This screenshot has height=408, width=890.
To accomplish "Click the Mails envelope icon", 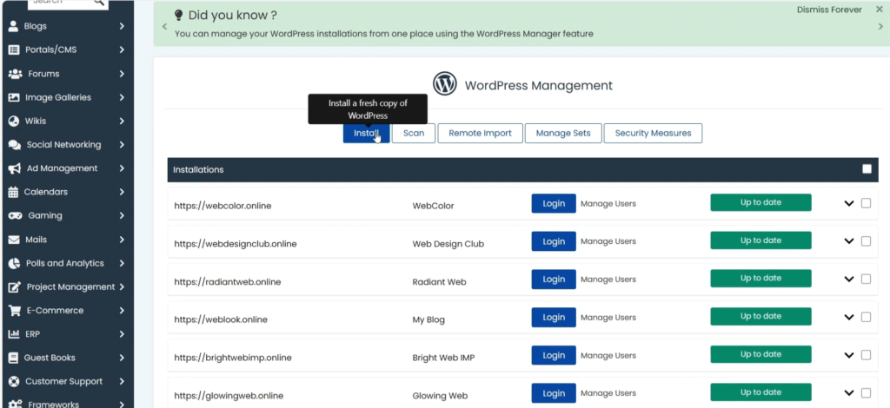I will pos(14,240).
